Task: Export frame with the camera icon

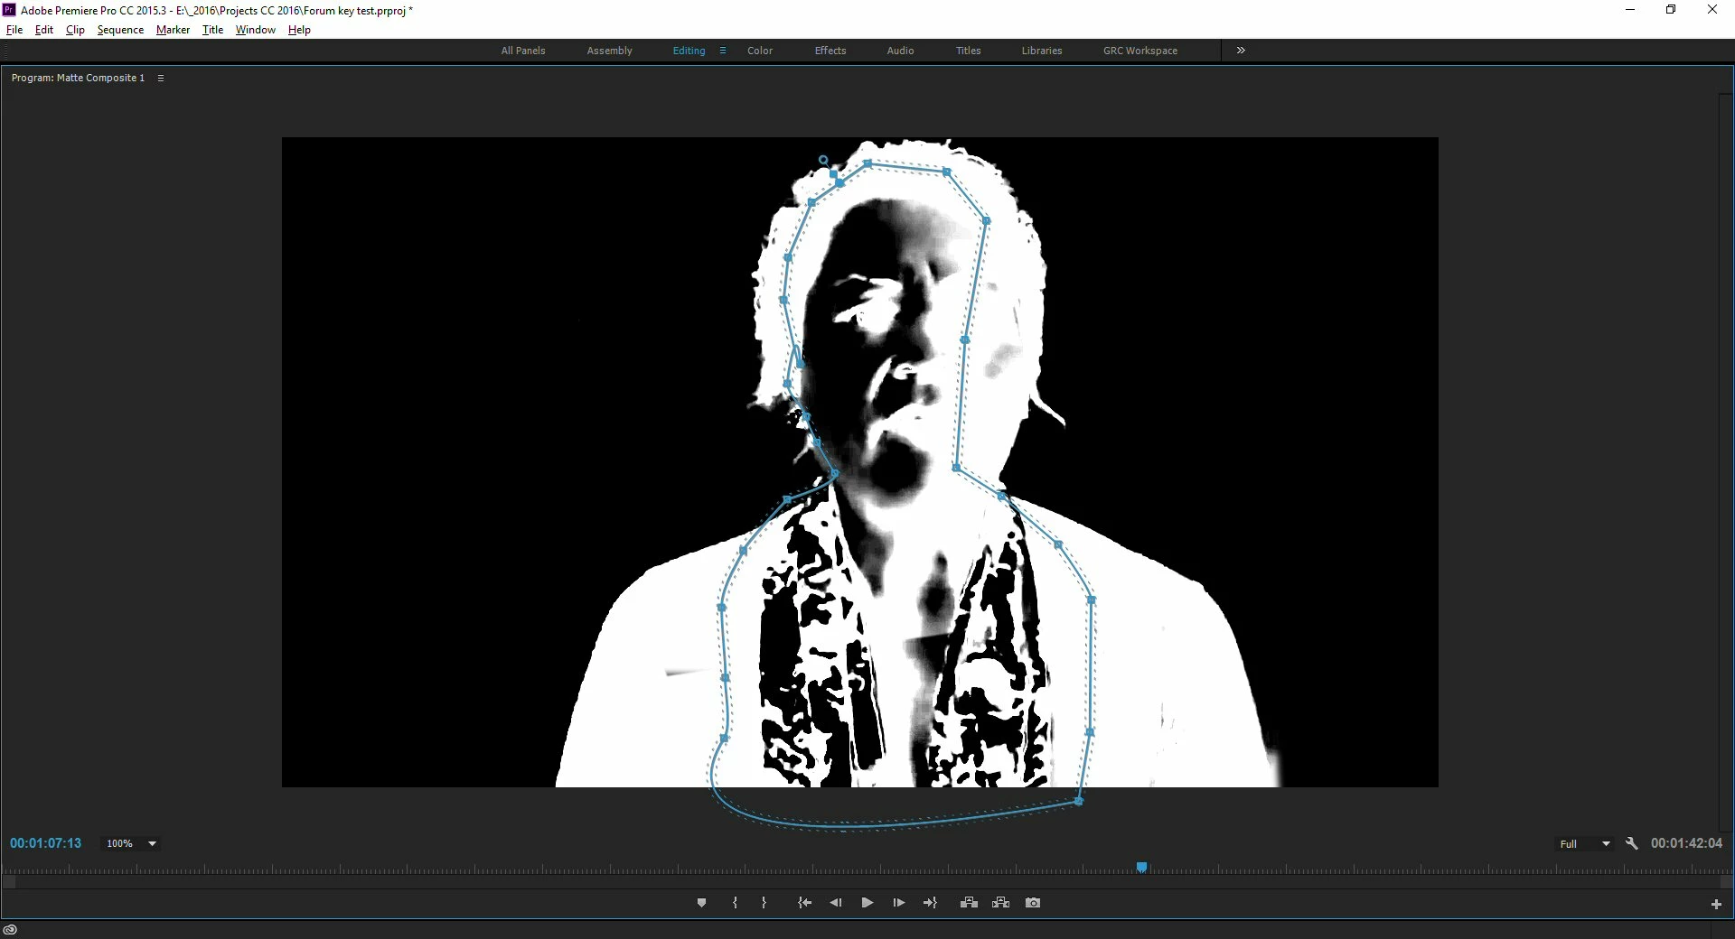Action: (1033, 903)
